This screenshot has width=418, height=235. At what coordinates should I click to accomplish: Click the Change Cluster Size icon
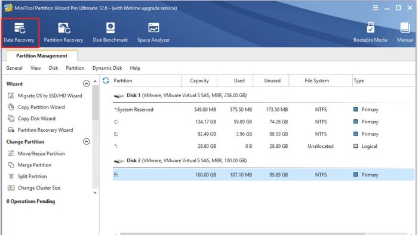11,188
